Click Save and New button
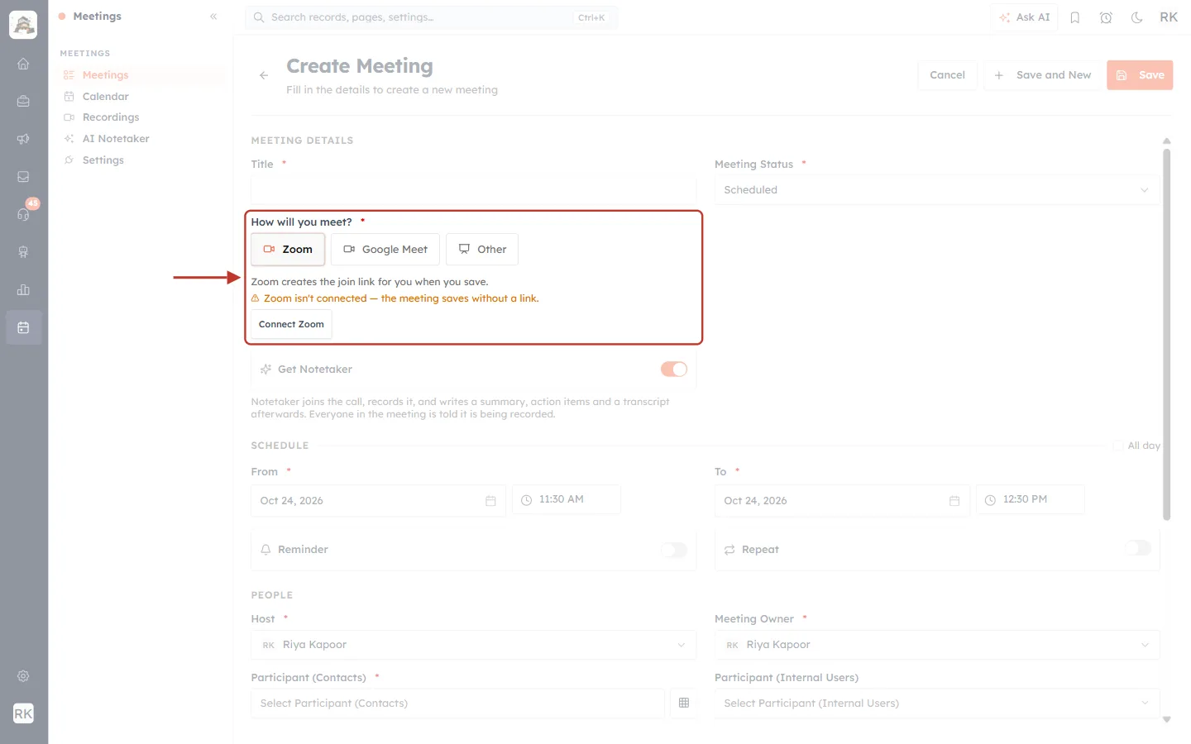This screenshot has height=744, width=1191. pos(1042,75)
